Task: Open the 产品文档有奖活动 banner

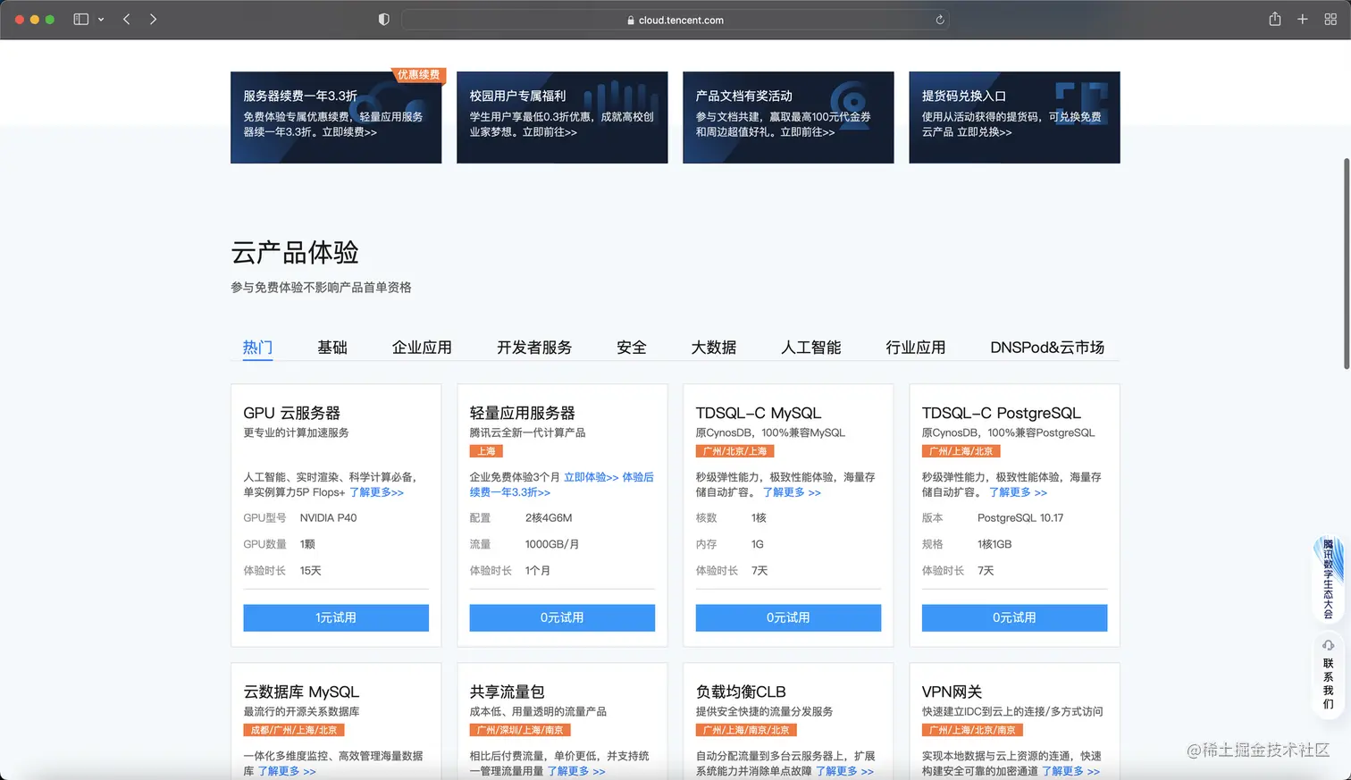Action: click(788, 117)
